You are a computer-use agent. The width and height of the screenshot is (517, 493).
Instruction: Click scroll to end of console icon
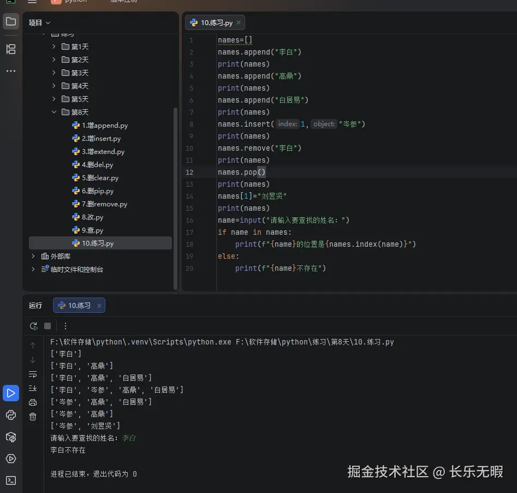pos(33,388)
